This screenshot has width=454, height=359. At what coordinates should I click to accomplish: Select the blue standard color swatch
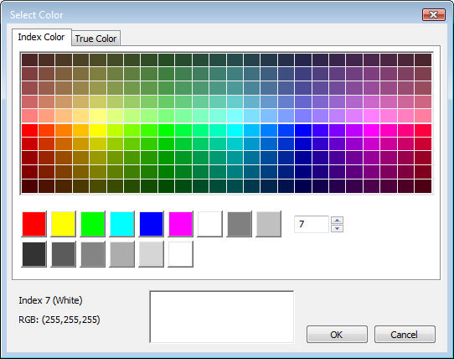coord(152,224)
